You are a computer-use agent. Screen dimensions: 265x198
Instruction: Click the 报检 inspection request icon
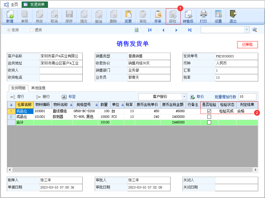click(x=173, y=17)
